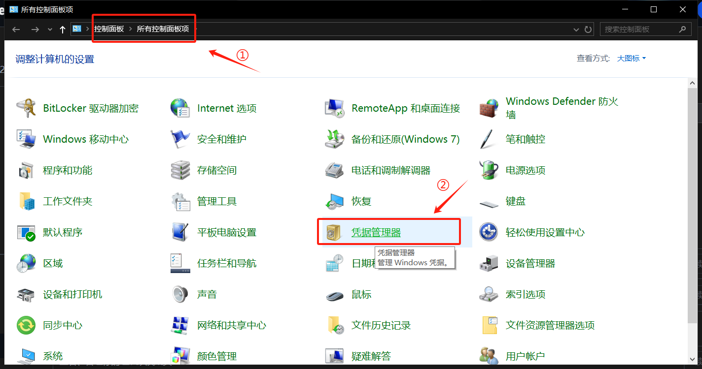Viewport: 702px width, 369px height.
Task: Click the search magnifier icon
Action: click(682, 29)
